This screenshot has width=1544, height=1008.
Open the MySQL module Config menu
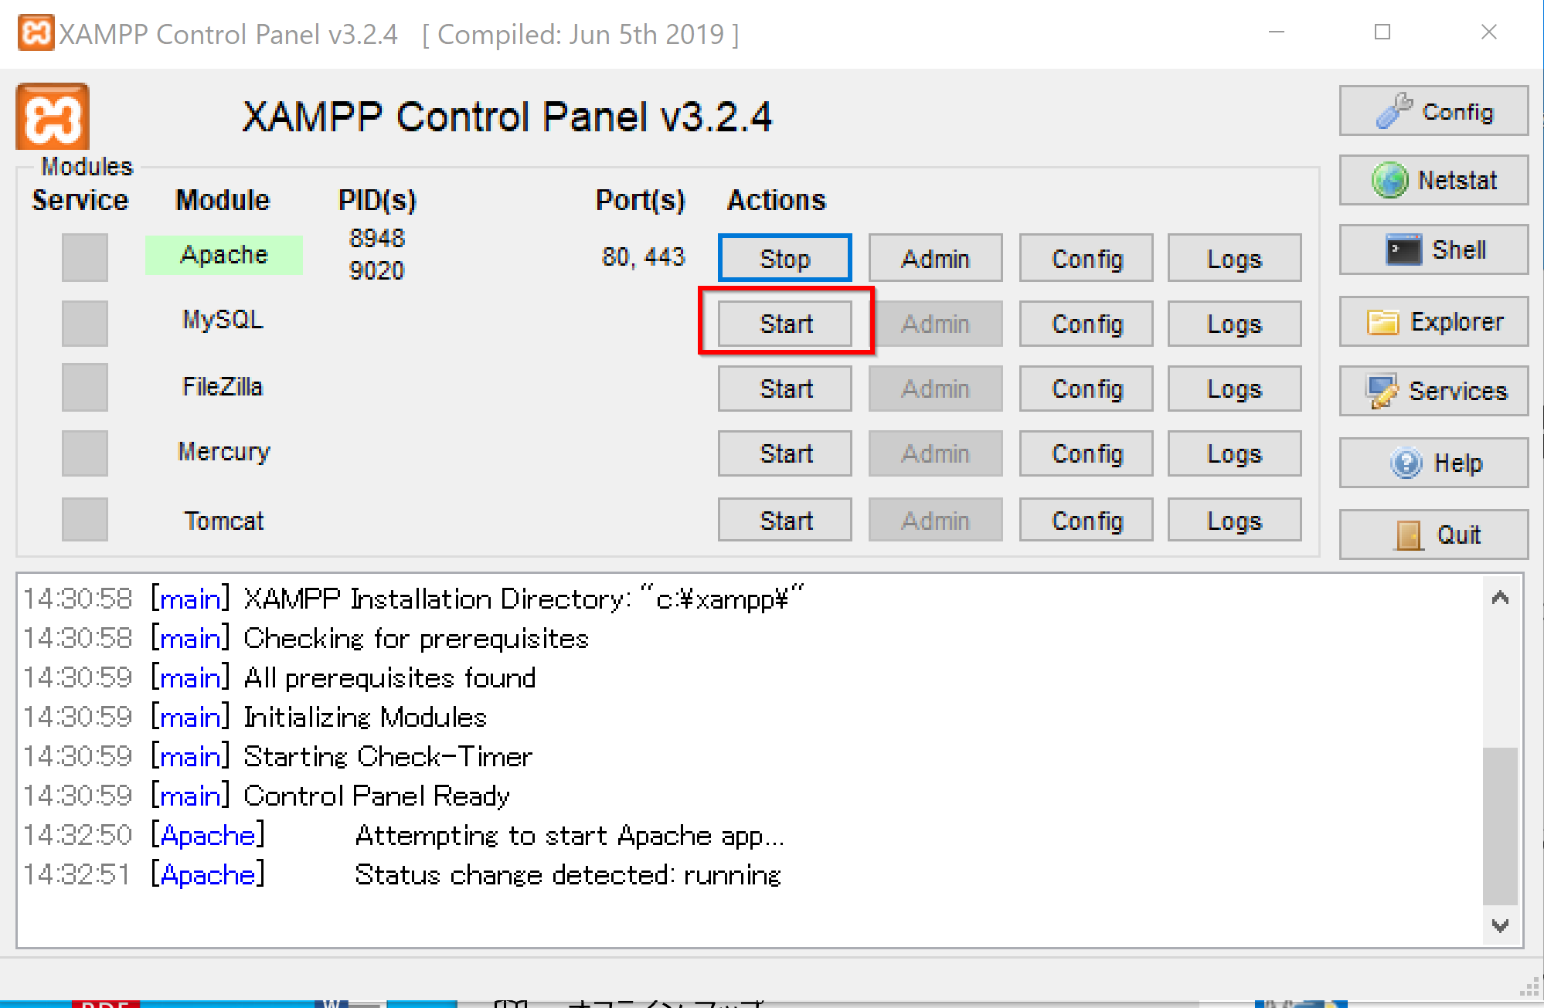pos(1086,324)
